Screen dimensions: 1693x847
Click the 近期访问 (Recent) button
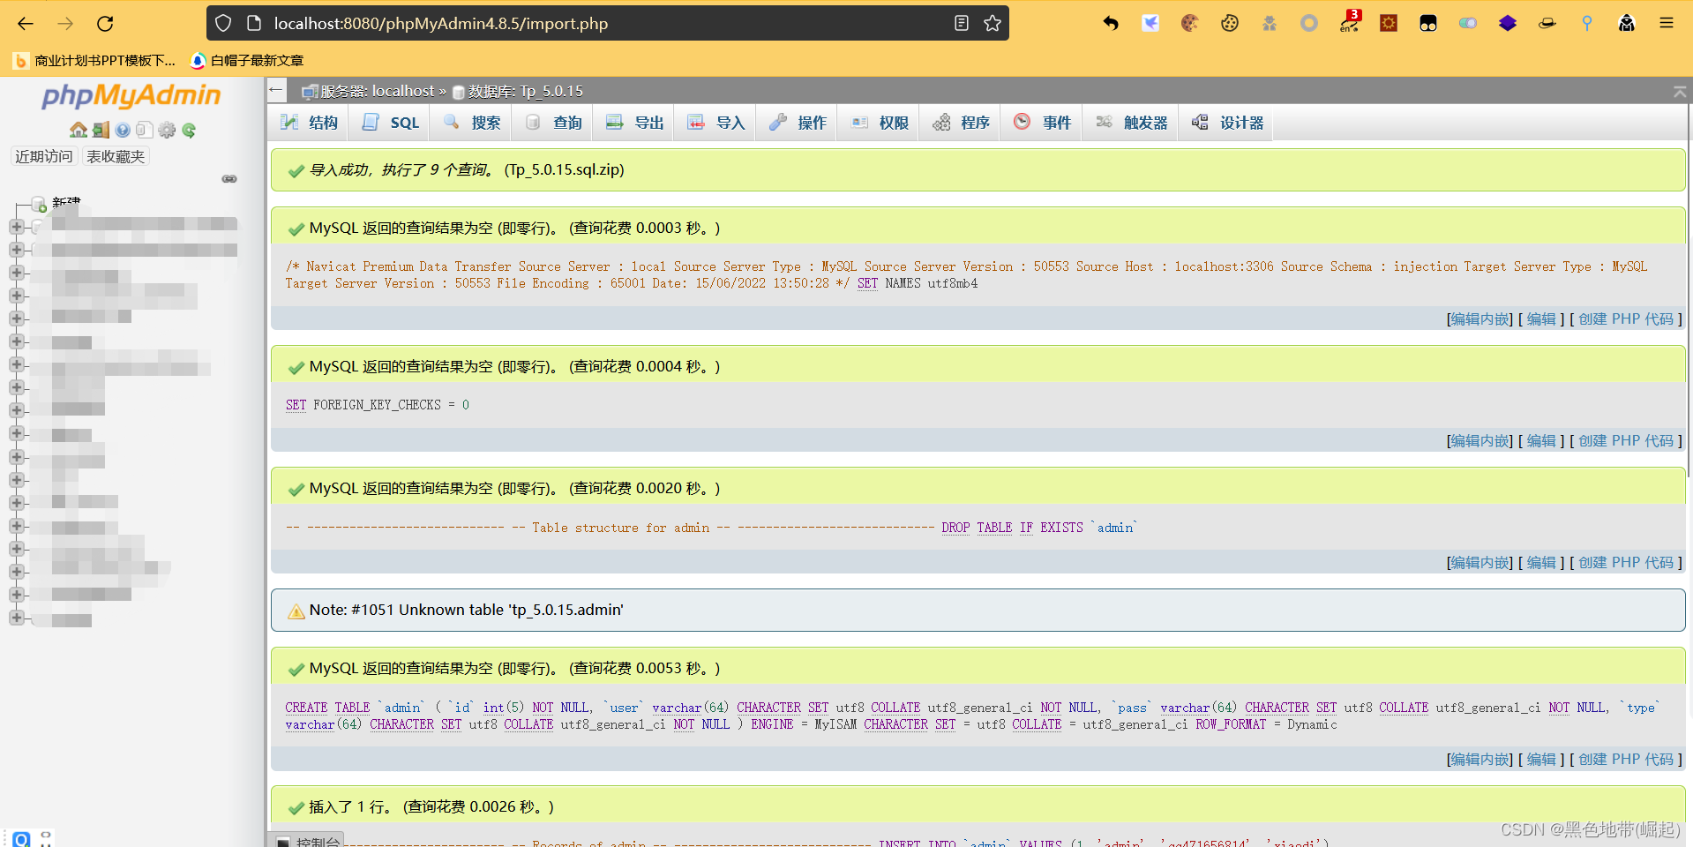(44, 156)
